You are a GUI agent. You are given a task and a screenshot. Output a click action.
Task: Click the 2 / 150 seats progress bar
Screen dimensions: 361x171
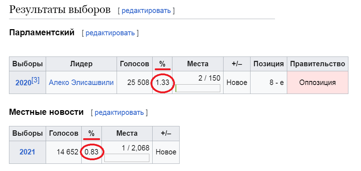point(198,88)
